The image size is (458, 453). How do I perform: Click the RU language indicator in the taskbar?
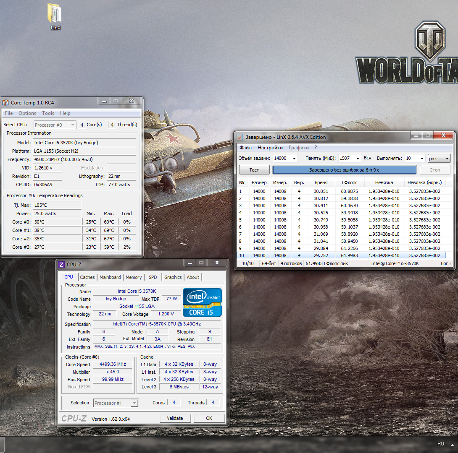(x=440, y=444)
